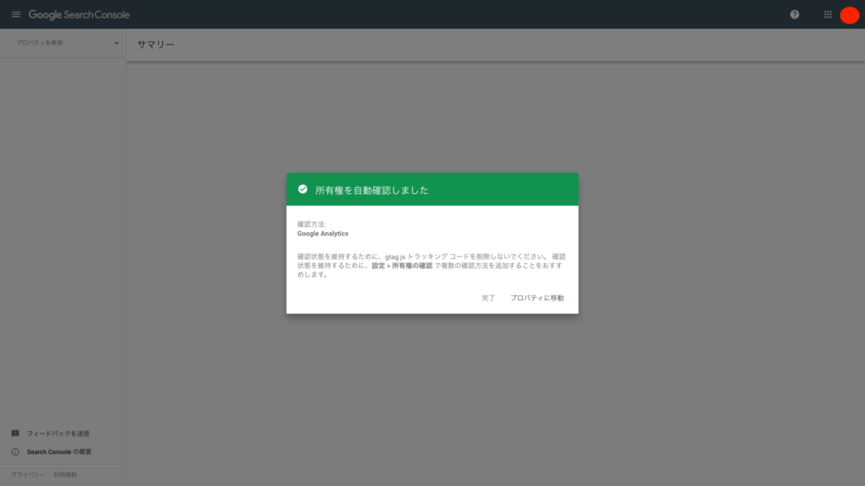Open the hamburger main menu
The width and height of the screenshot is (865, 486).
coord(16,14)
